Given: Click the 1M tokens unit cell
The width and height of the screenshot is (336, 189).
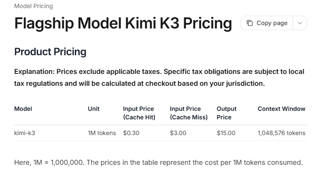Looking at the screenshot, I should (x=102, y=133).
